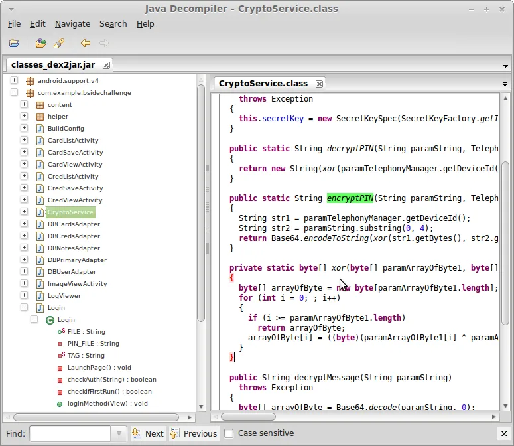Open the Navigate menu
The height and width of the screenshot is (446, 514).
click(72, 24)
